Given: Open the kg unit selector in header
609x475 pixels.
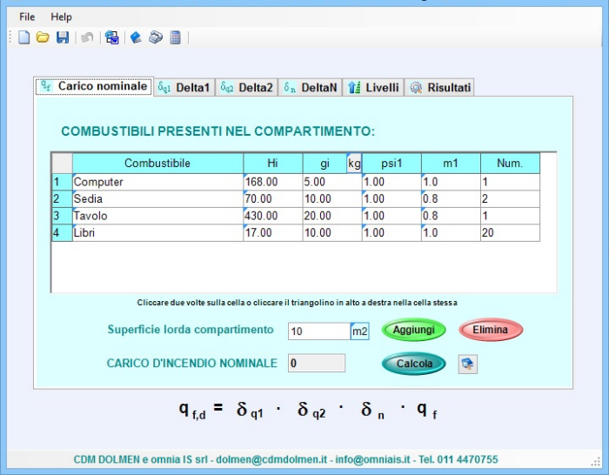Looking at the screenshot, I should (354, 164).
